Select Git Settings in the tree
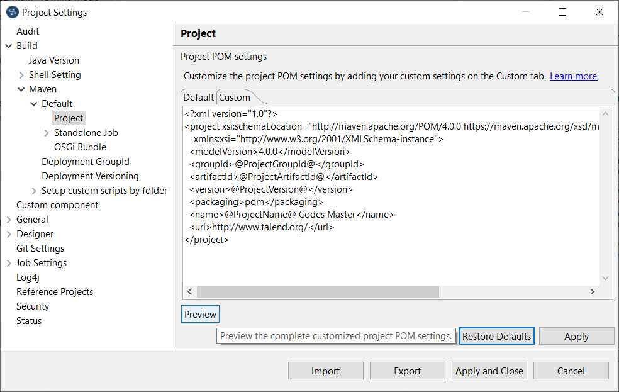The height and width of the screenshot is (392, 619). click(40, 249)
